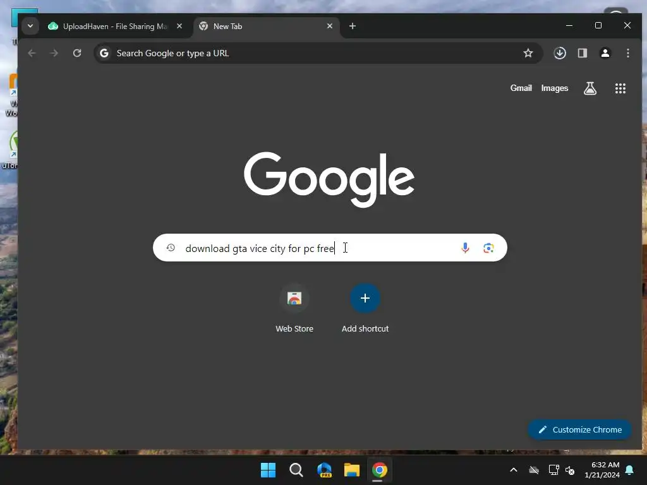
Task: Open Chrome three-dot menu
Action: [628, 53]
